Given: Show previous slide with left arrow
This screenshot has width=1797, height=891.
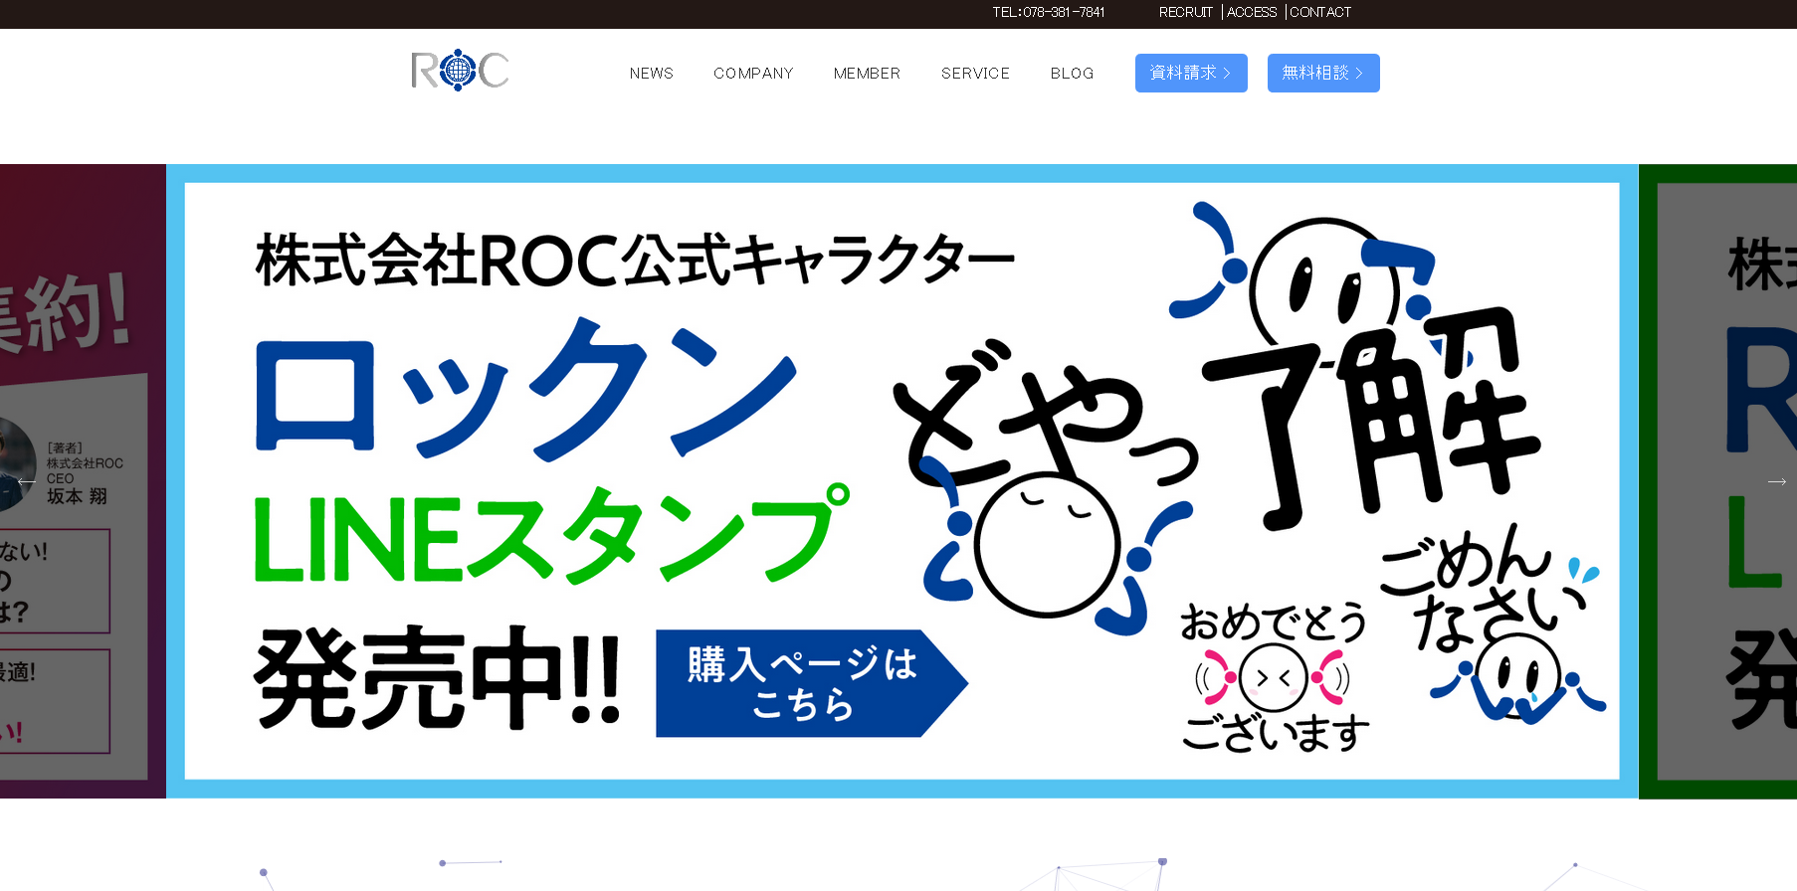Looking at the screenshot, I should pos(27,481).
